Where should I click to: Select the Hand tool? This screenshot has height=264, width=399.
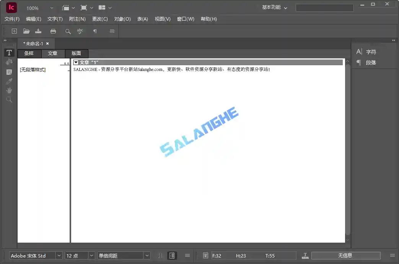(x=9, y=90)
